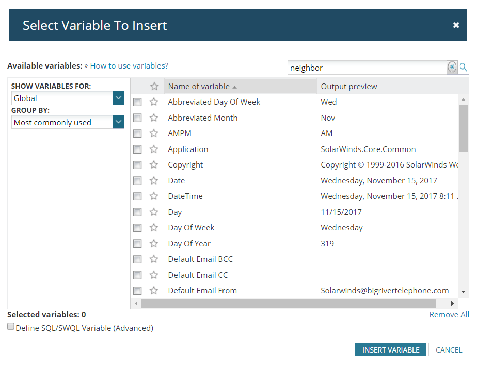Check the AMPM variable checkbox
This screenshot has width=477, height=368.
[137, 133]
